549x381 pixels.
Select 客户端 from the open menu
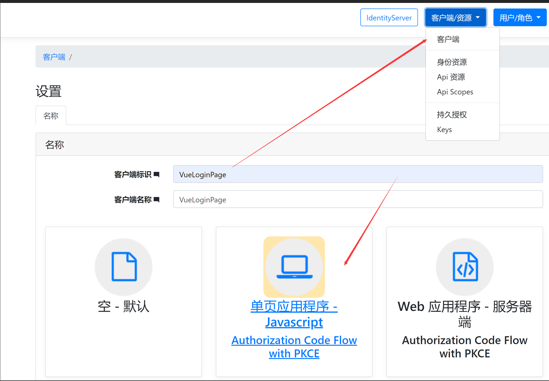448,39
